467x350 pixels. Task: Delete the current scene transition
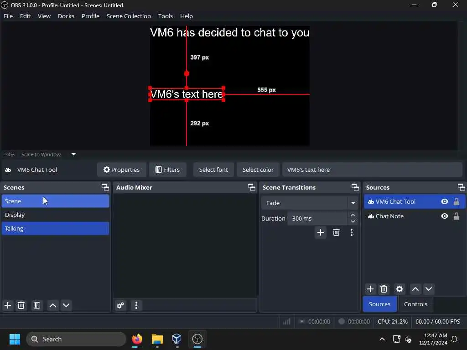click(336, 232)
